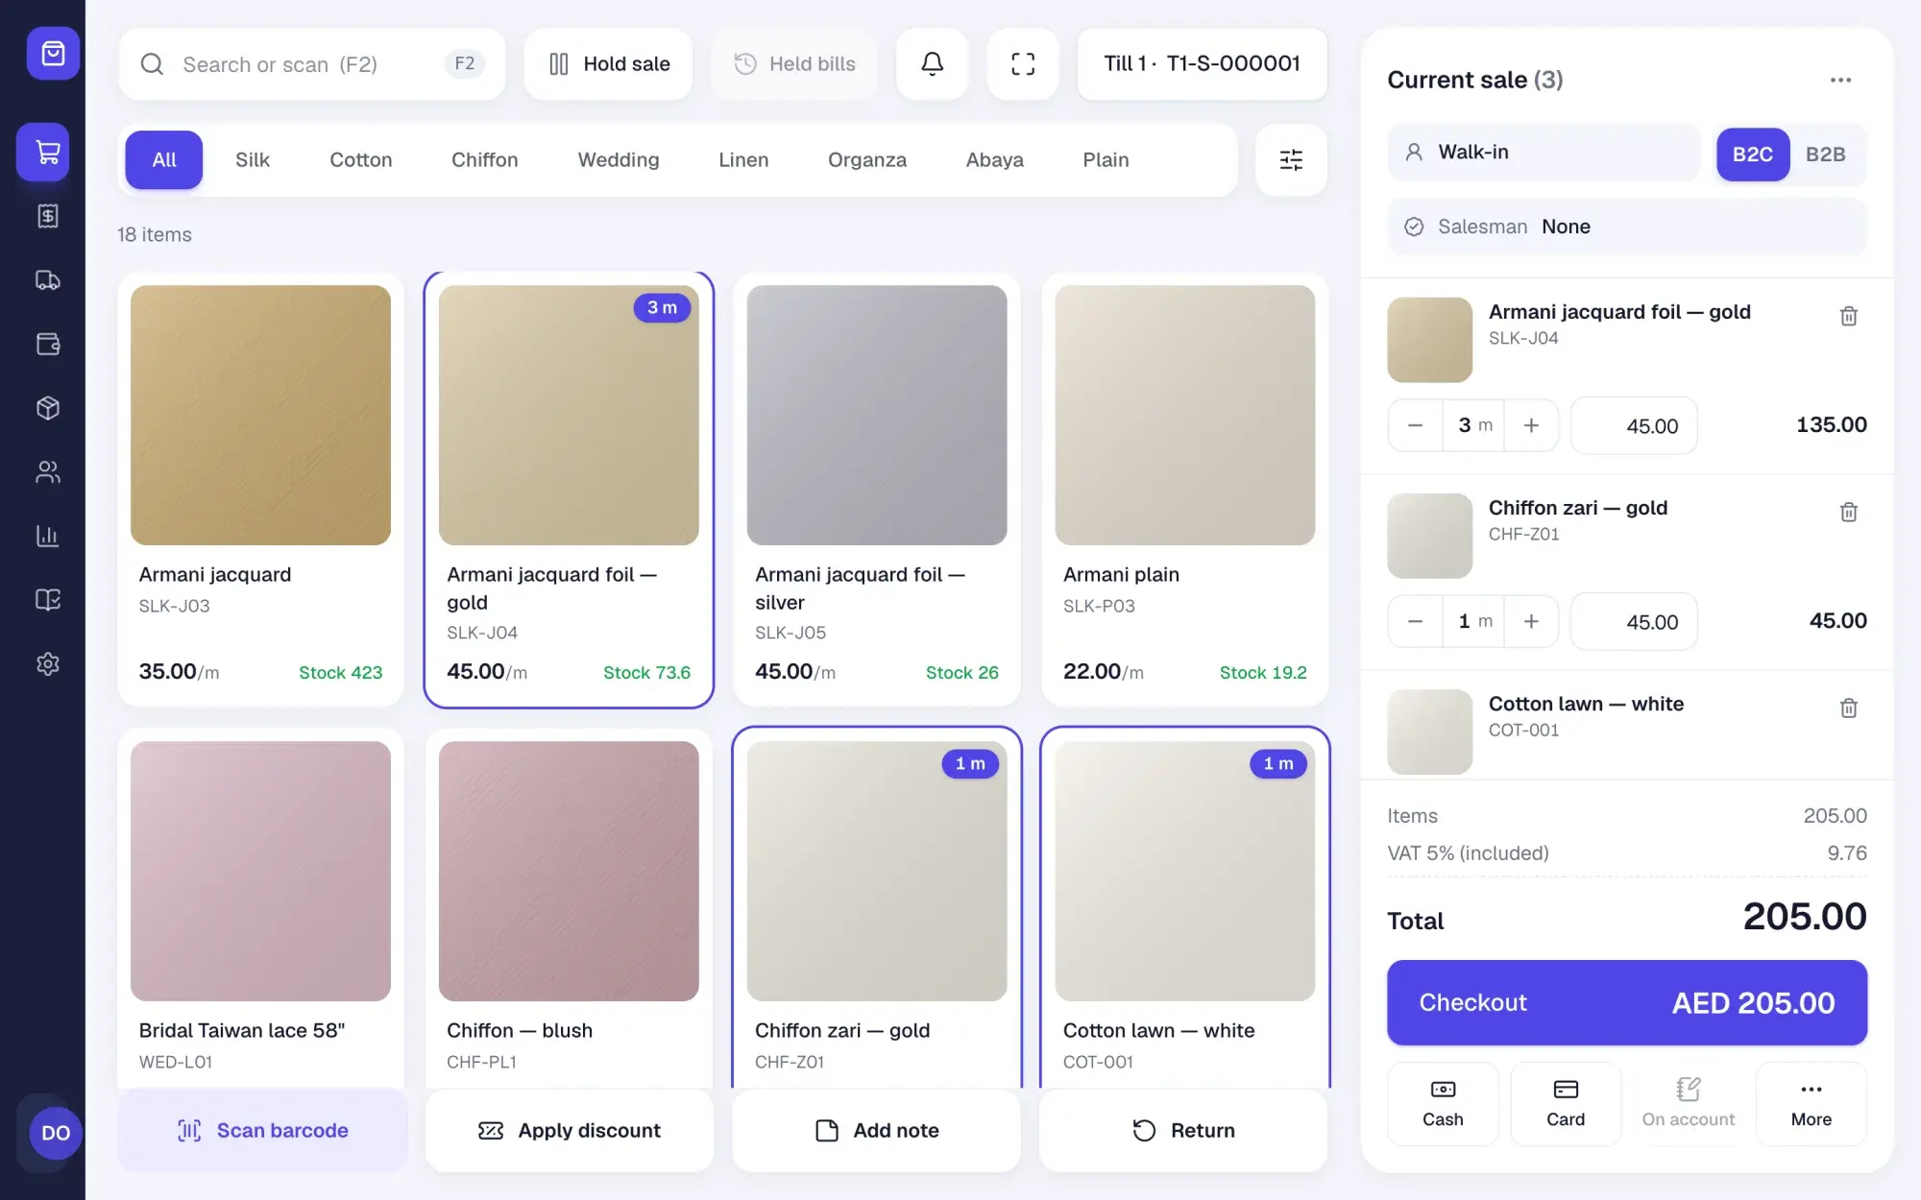Image resolution: width=1921 pixels, height=1200 pixels.
Task: Switch to the Chiffon category tab
Action: click(x=484, y=159)
